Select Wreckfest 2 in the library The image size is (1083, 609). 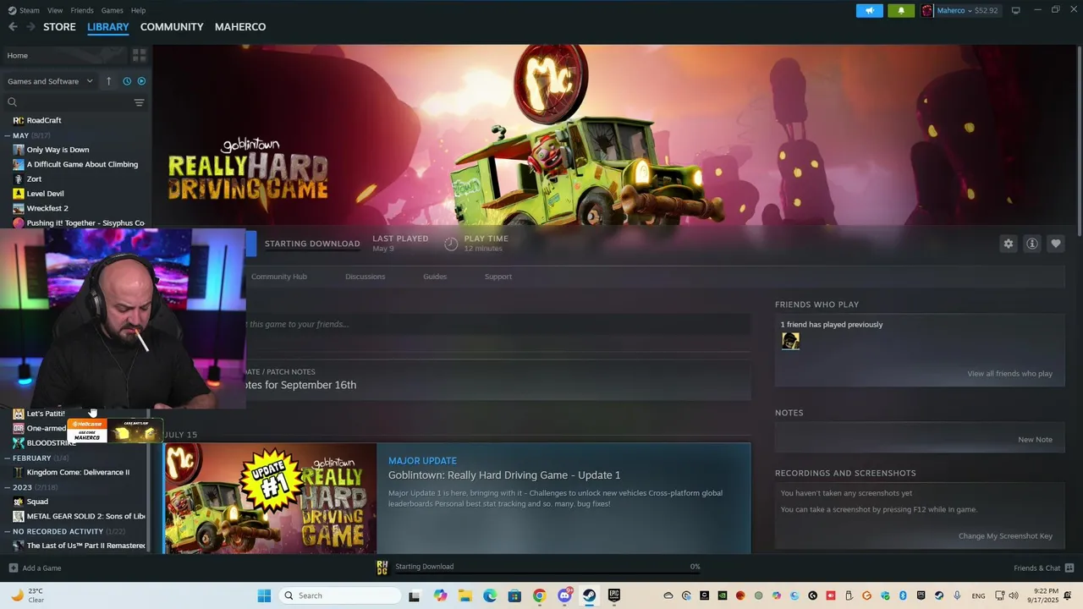click(x=47, y=208)
